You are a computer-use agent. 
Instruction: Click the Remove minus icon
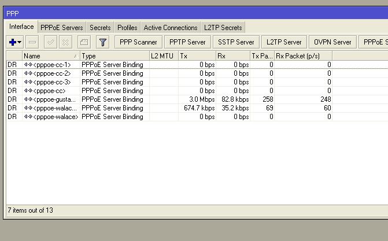pyautogui.click(x=32, y=42)
